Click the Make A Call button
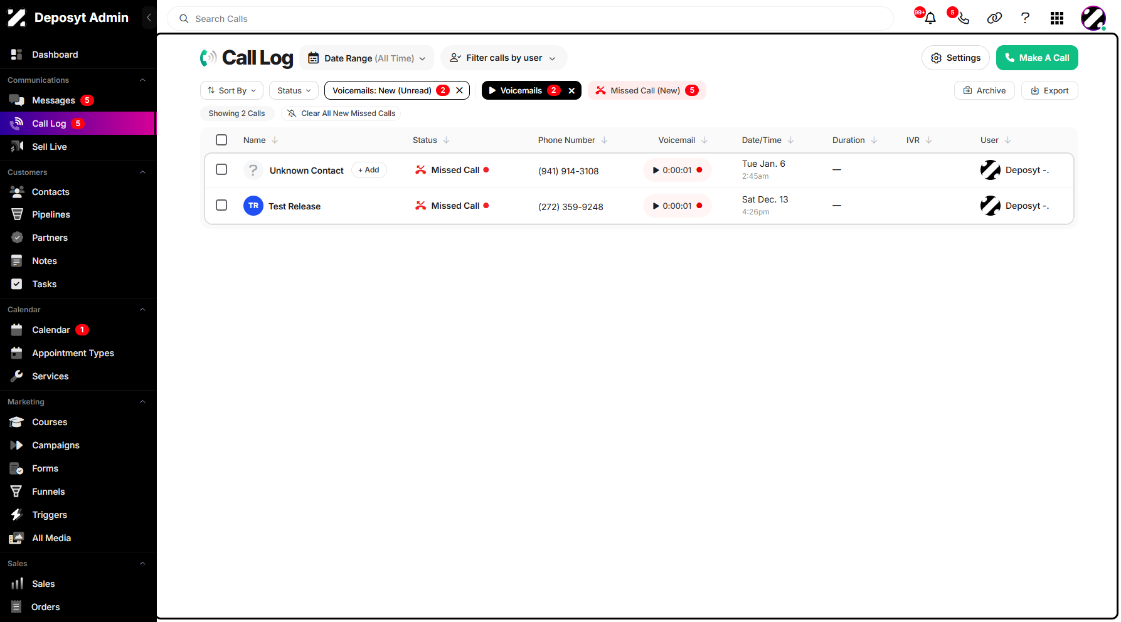 (1037, 58)
